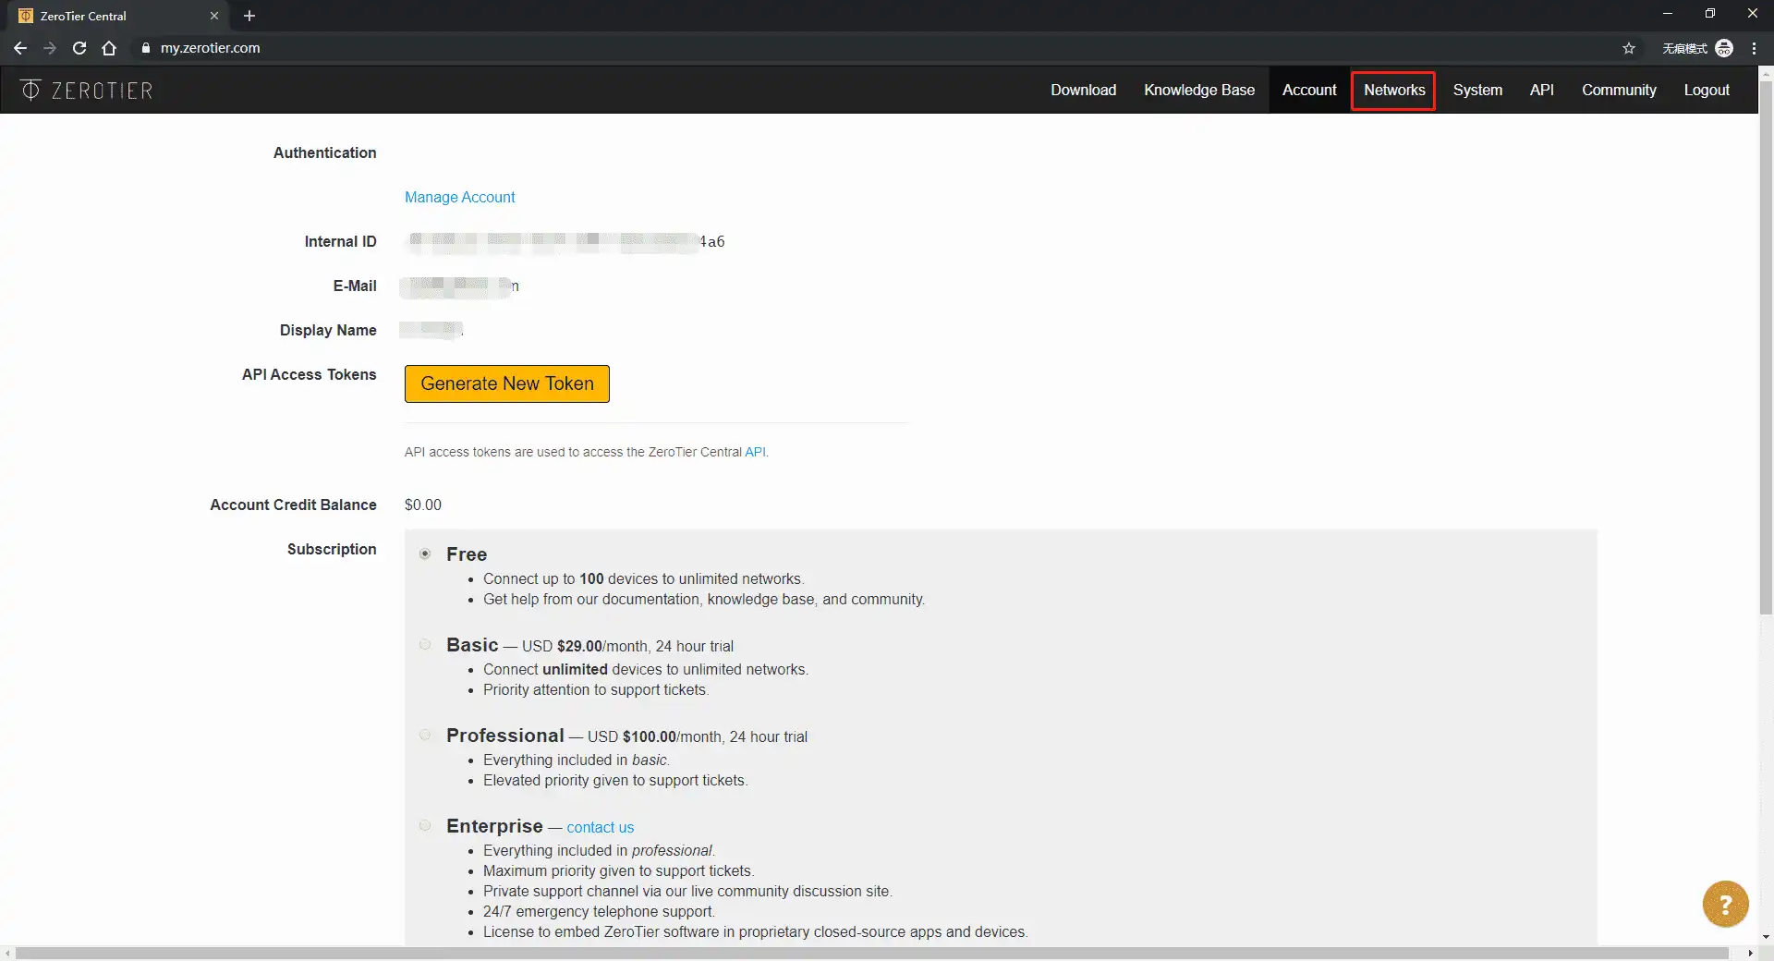Bookmark page with star icon
The width and height of the screenshot is (1774, 961).
1629,48
